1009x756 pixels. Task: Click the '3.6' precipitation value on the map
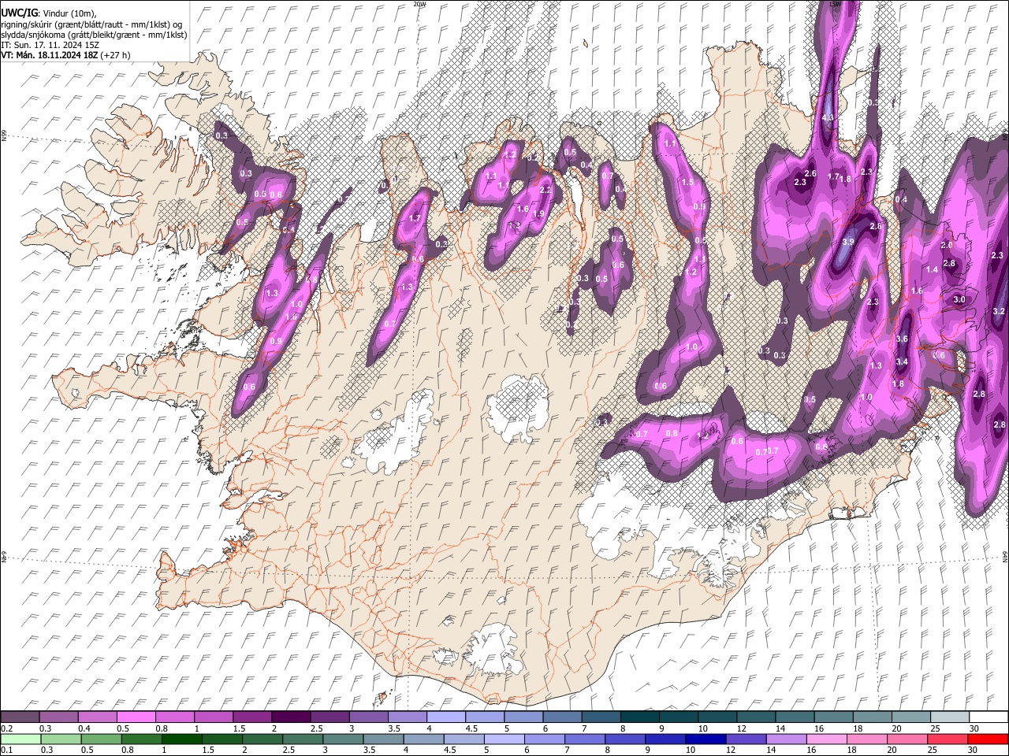(x=903, y=339)
